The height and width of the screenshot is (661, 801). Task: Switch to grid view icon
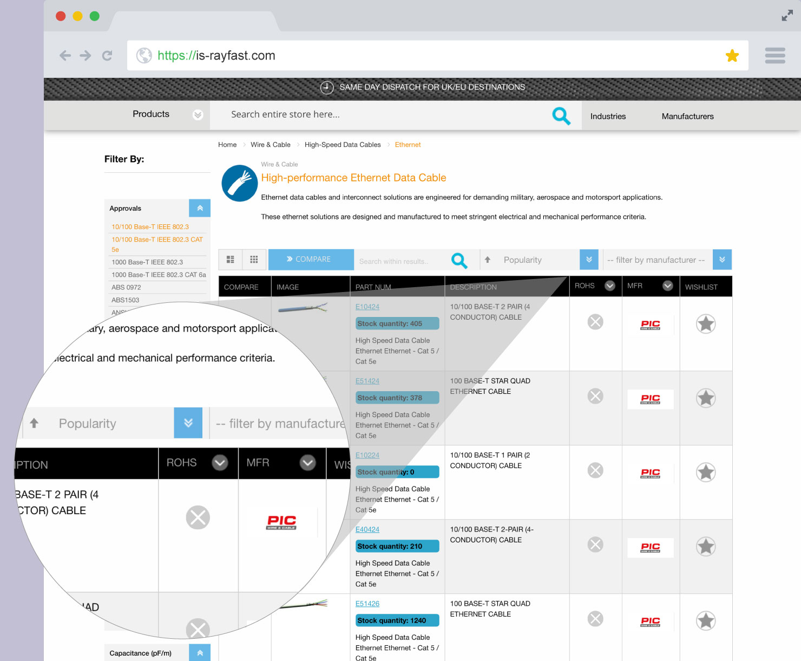click(254, 260)
